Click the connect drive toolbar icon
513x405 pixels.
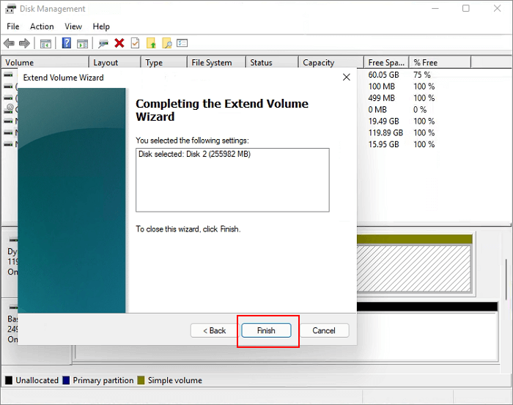click(103, 44)
